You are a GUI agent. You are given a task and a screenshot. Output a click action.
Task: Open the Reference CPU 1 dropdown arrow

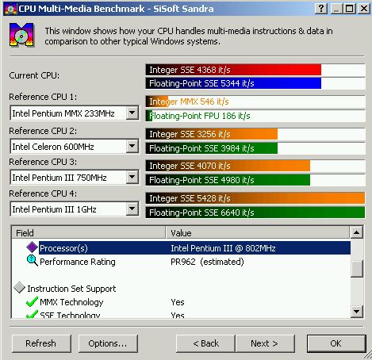coord(132,113)
